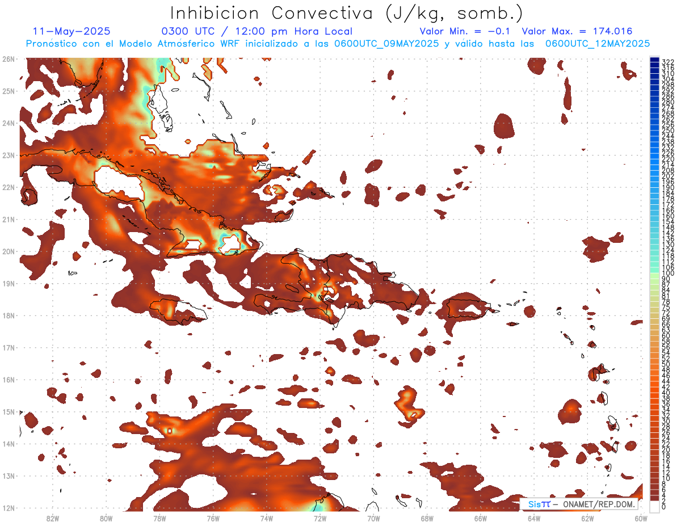Click the 'Valor Max. = 174.016' readout

(577, 31)
